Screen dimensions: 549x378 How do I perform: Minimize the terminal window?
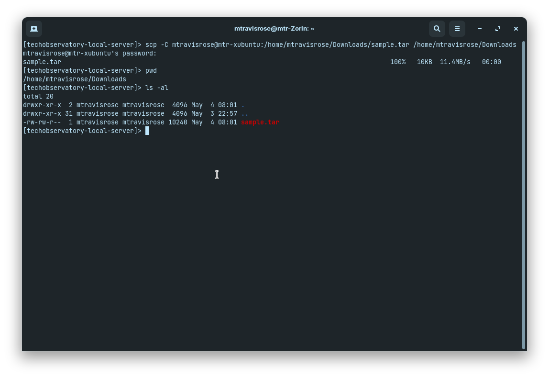pyautogui.click(x=480, y=29)
